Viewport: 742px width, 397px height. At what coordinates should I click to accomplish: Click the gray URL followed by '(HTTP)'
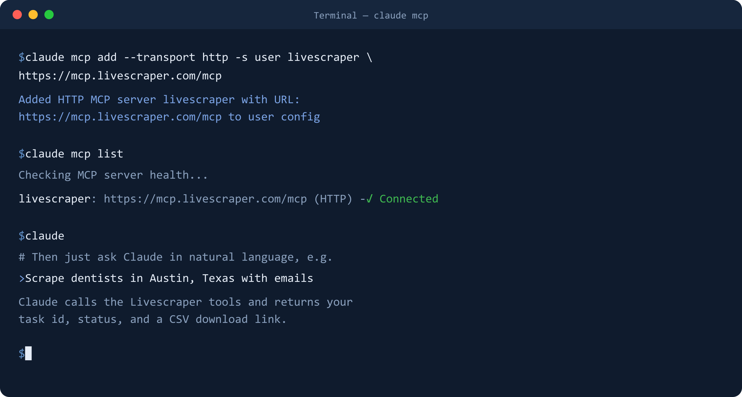point(205,199)
